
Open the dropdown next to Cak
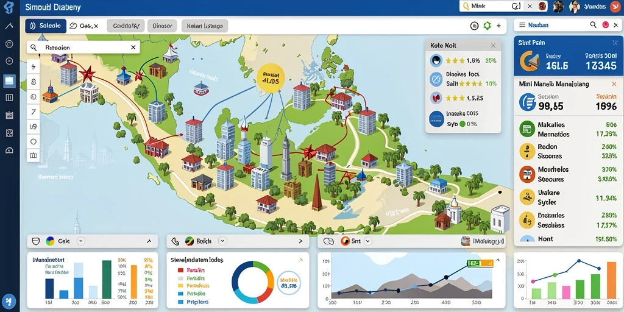point(81,241)
